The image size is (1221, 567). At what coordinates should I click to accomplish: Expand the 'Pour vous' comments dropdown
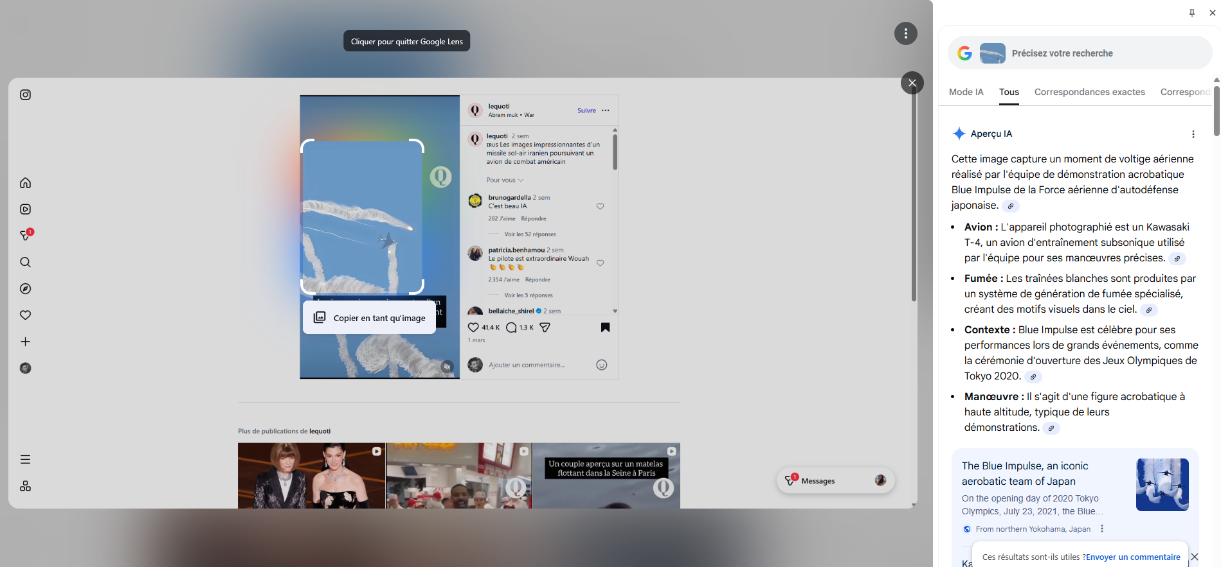[505, 180]
